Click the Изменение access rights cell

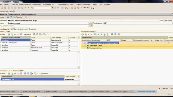[x=71, y=79]
